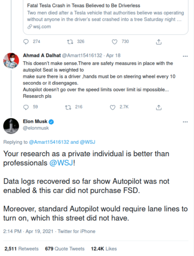Image resolution: width=194 pixels, height=256 pixels.
Task: Open more options menu on Elon Musk's tweet
Action: pyautogui.click(x=185, y=122)
